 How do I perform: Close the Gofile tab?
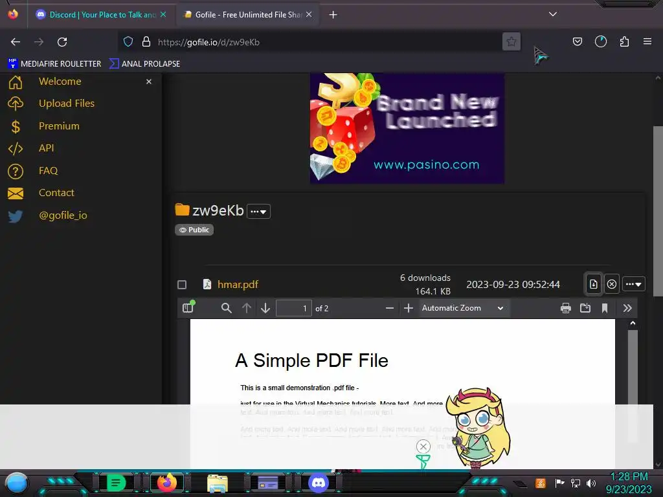pyautogui.click(x=309, y=14)
